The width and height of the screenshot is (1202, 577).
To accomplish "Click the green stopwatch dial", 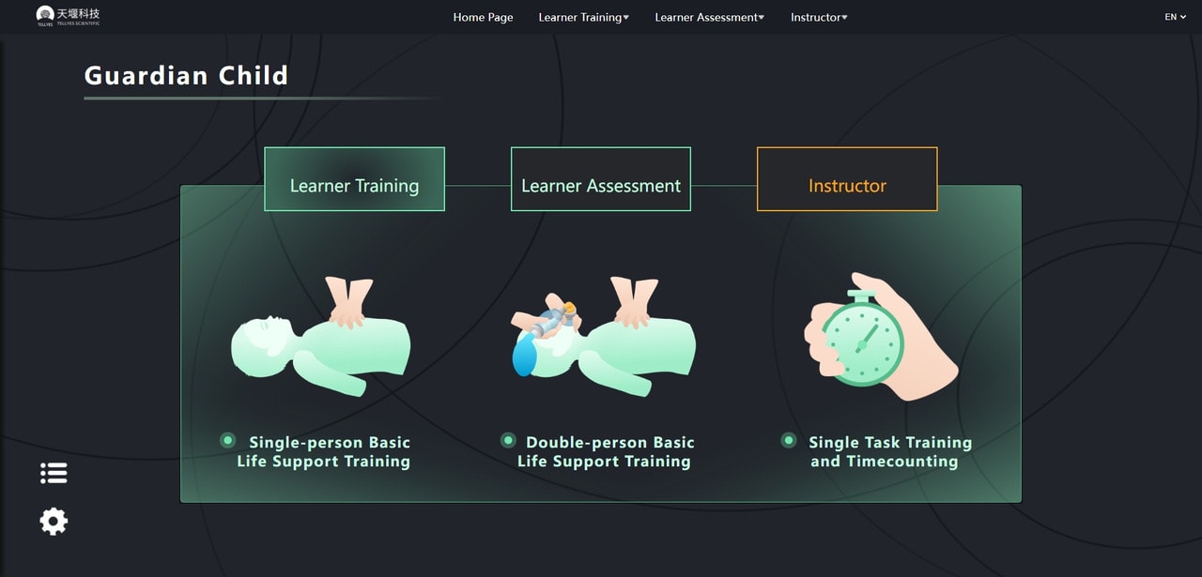I will [x=862, y=339].
